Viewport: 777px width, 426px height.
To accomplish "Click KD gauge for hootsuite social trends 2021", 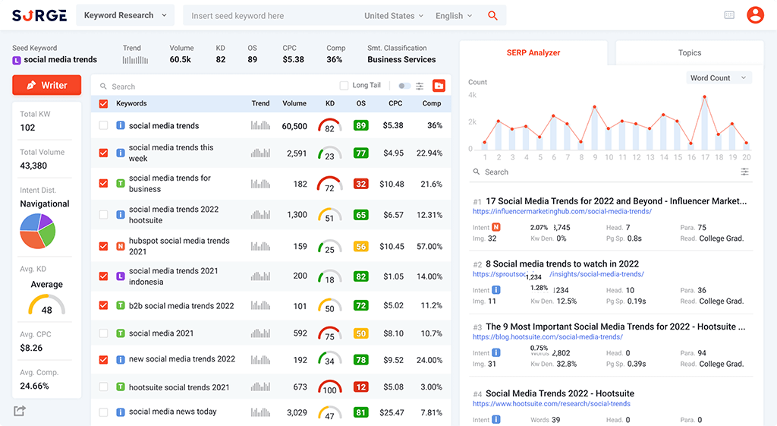I will point(329,387).
